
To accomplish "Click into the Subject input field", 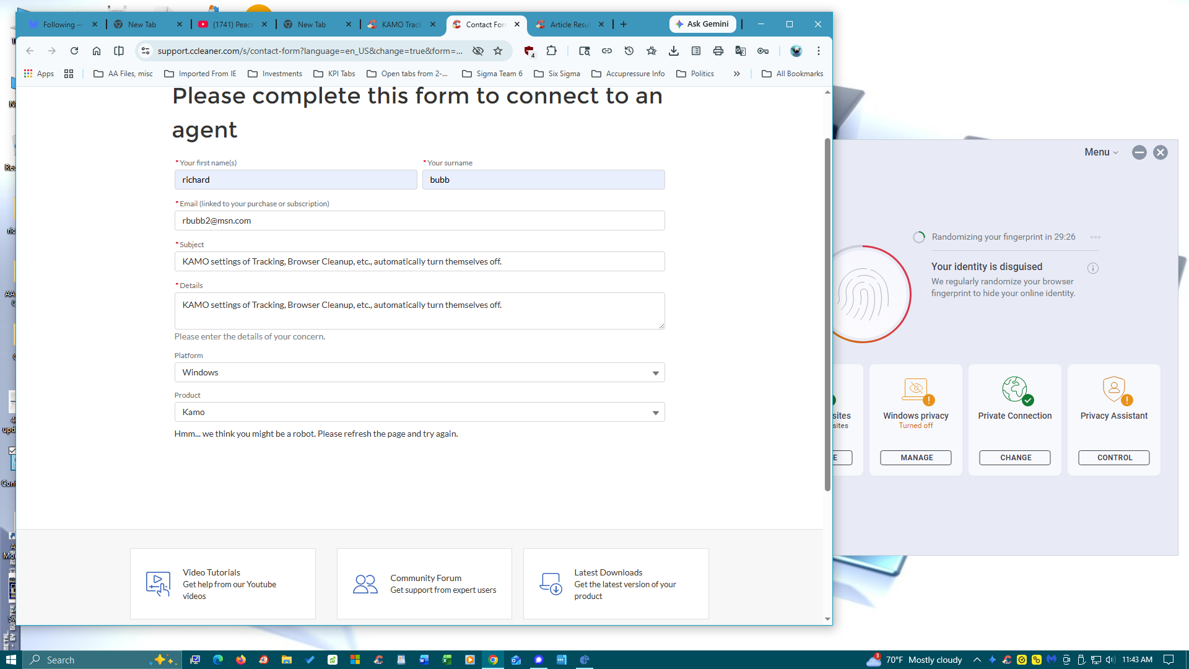I will (419, 261).
